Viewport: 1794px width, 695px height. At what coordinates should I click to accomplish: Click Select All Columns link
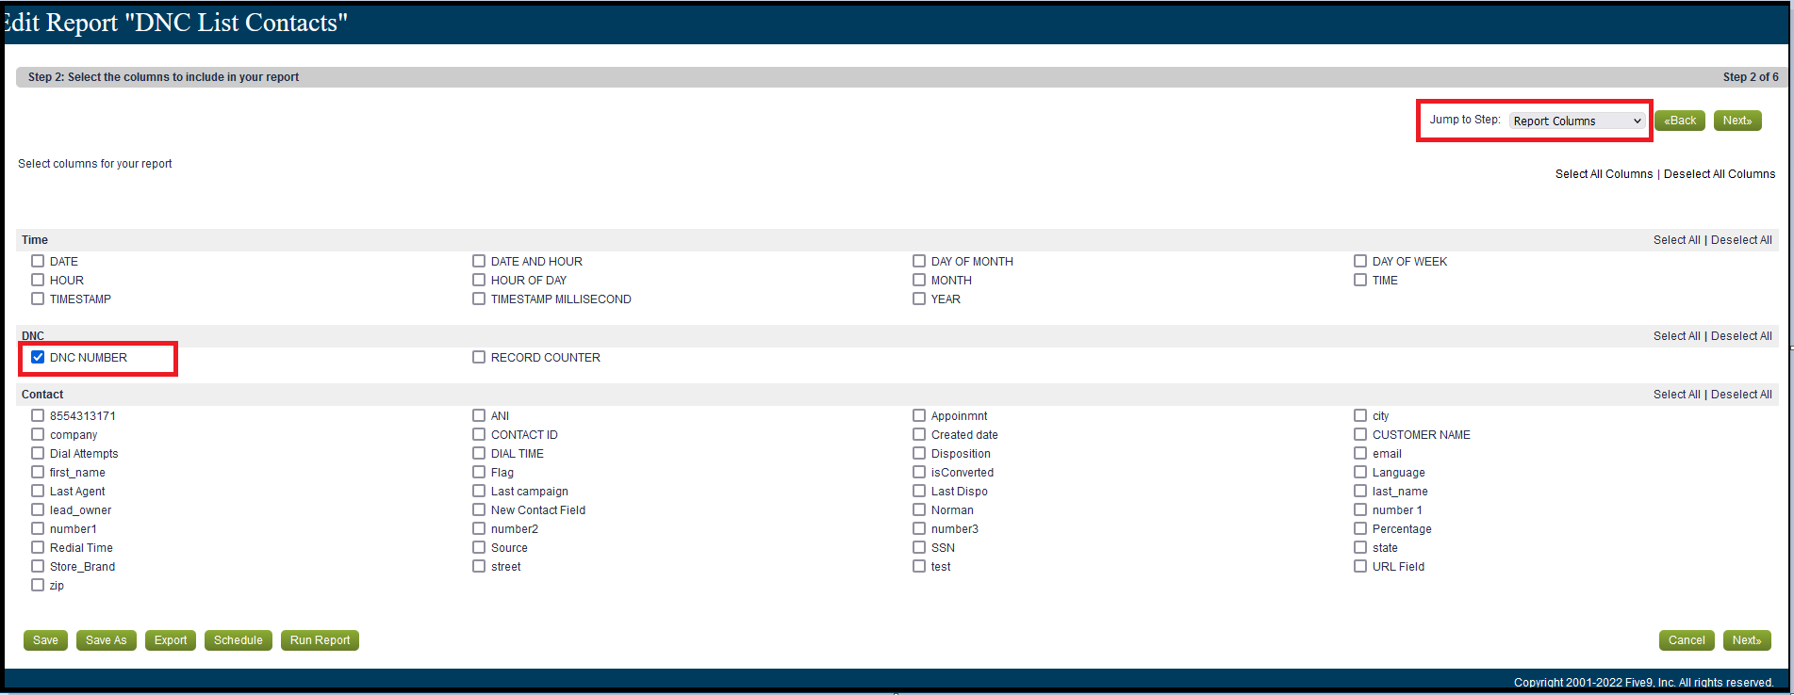[x=1604, y=174]
